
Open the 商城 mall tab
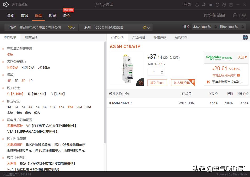[x=25, y=16]
